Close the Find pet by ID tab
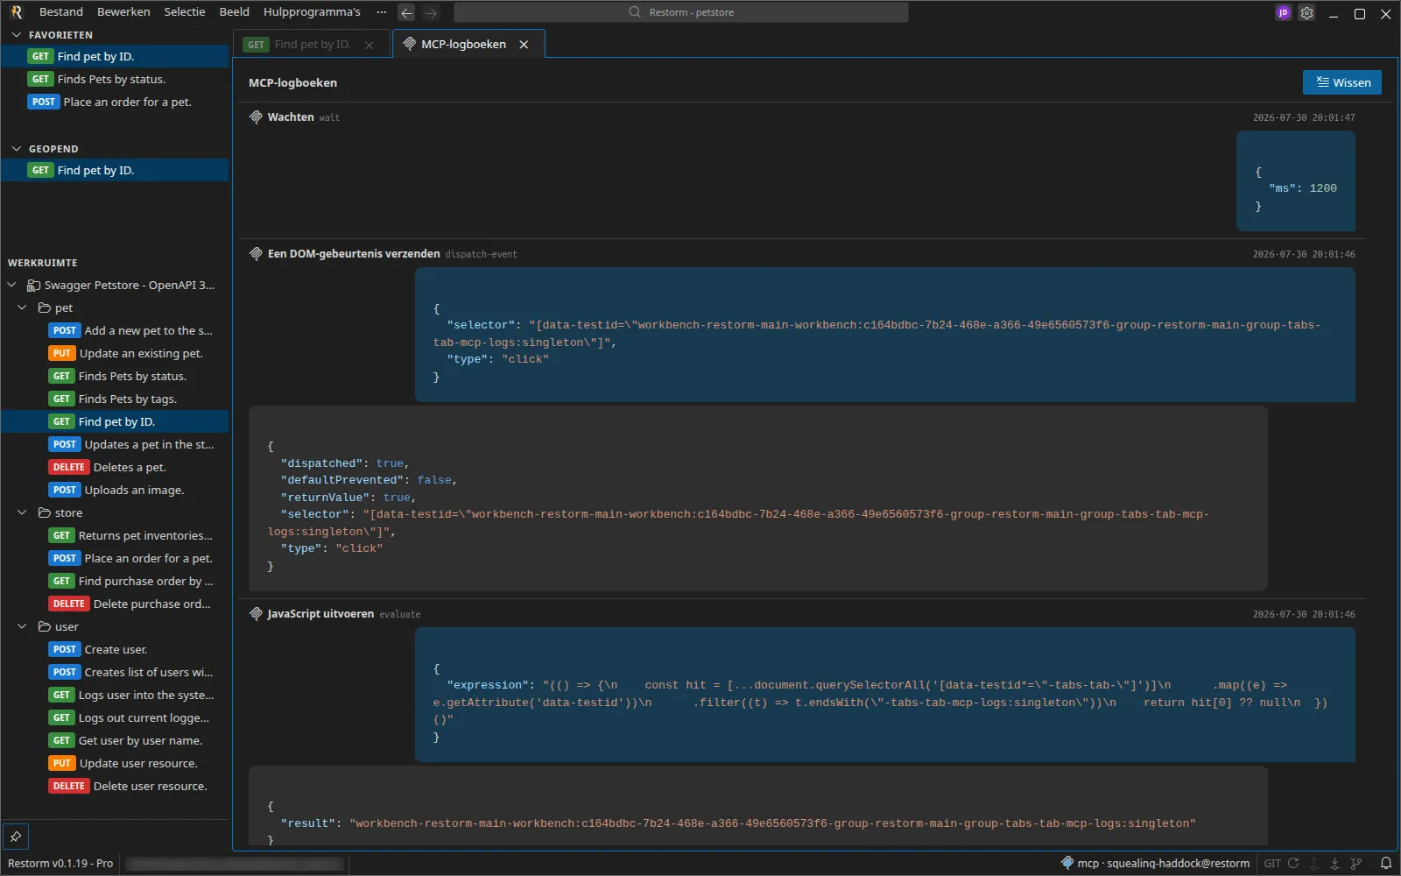1401x876 pixels. [369, 45]
